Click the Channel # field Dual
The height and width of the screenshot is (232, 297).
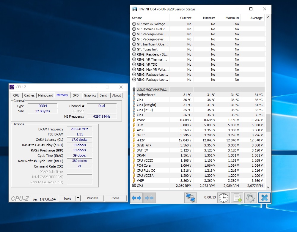[x=102, y=106]
